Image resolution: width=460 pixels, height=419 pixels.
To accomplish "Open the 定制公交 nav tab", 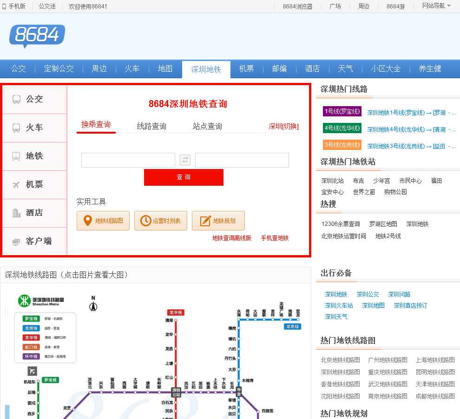I will coord(59,69).
